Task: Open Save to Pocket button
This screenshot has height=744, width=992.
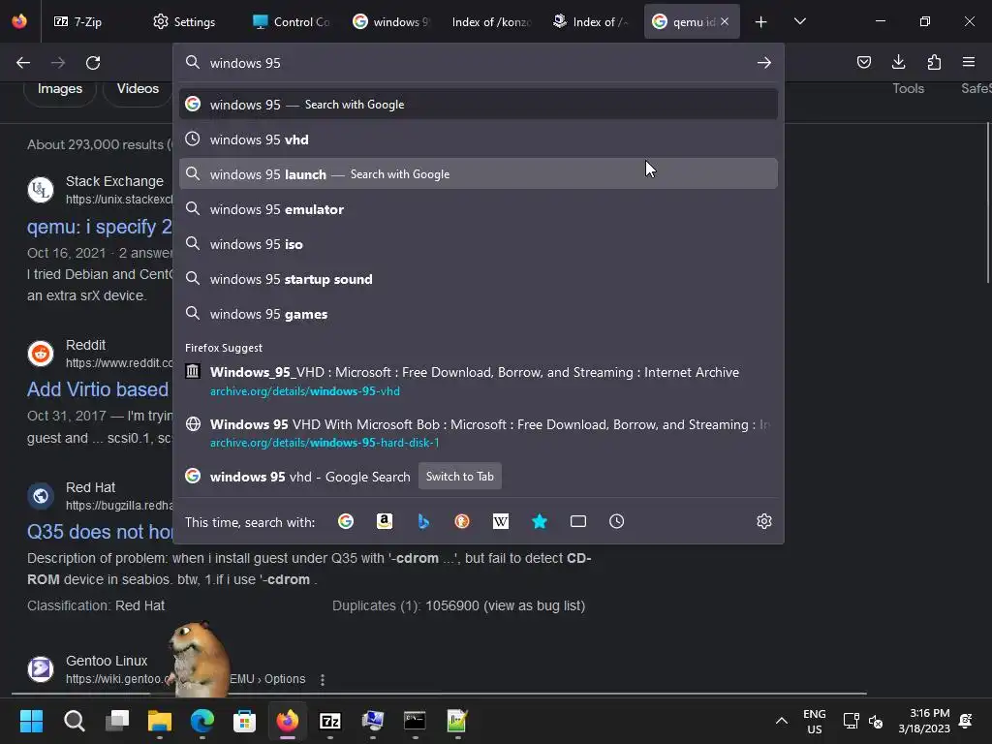Action: coord(863,62)
